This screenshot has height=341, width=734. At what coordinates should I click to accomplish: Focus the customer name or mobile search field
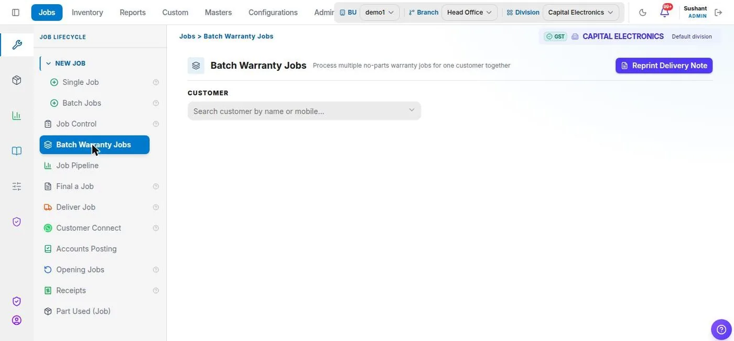point(304,111)
